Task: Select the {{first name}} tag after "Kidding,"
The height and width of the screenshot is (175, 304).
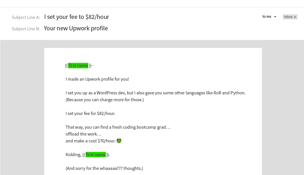Action: [96, 154]
